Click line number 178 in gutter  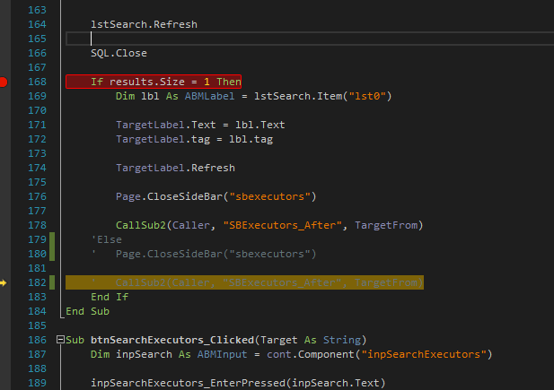tap(37, 225)
